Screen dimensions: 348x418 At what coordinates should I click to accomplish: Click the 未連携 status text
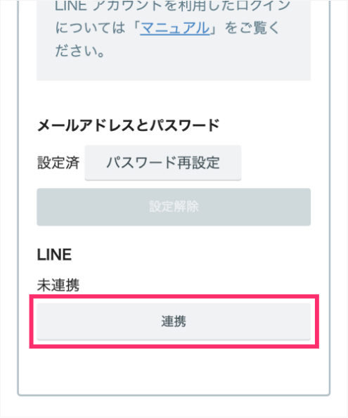point(58,285)
